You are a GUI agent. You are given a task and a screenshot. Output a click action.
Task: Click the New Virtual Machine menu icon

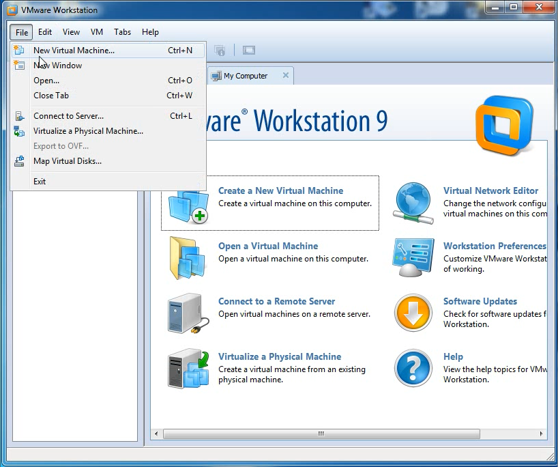(x=19, y=51)
